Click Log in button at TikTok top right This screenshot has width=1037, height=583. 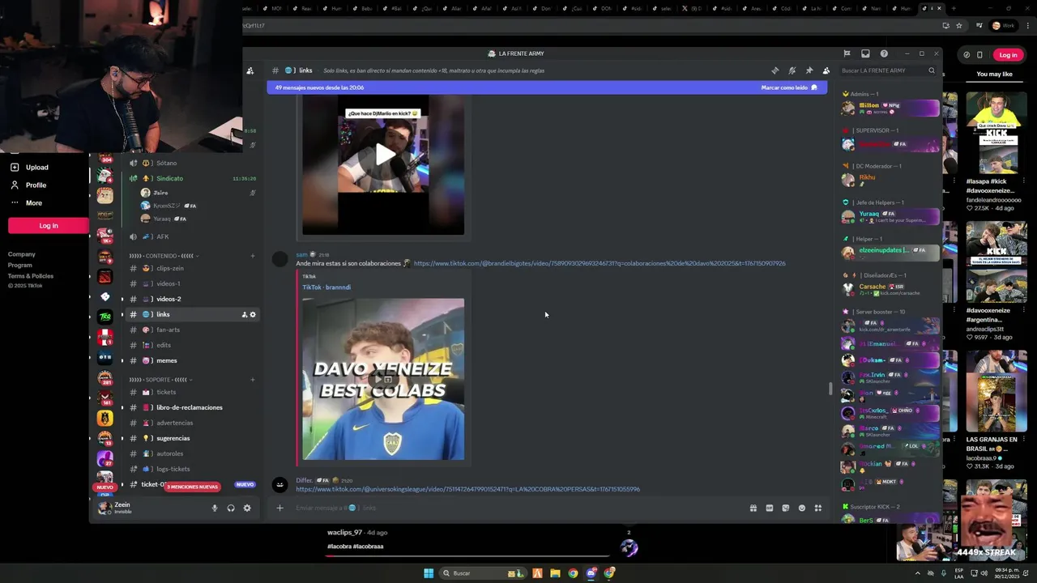(x=1008, y=55)
